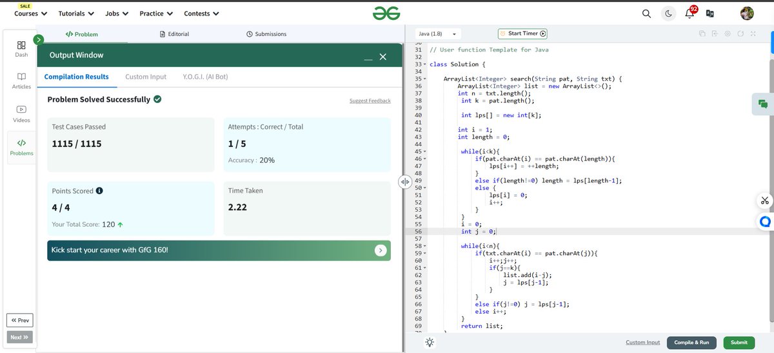Open the site search icon
Image resolution: width=774 pixels, height=353 pixels.
647,14
